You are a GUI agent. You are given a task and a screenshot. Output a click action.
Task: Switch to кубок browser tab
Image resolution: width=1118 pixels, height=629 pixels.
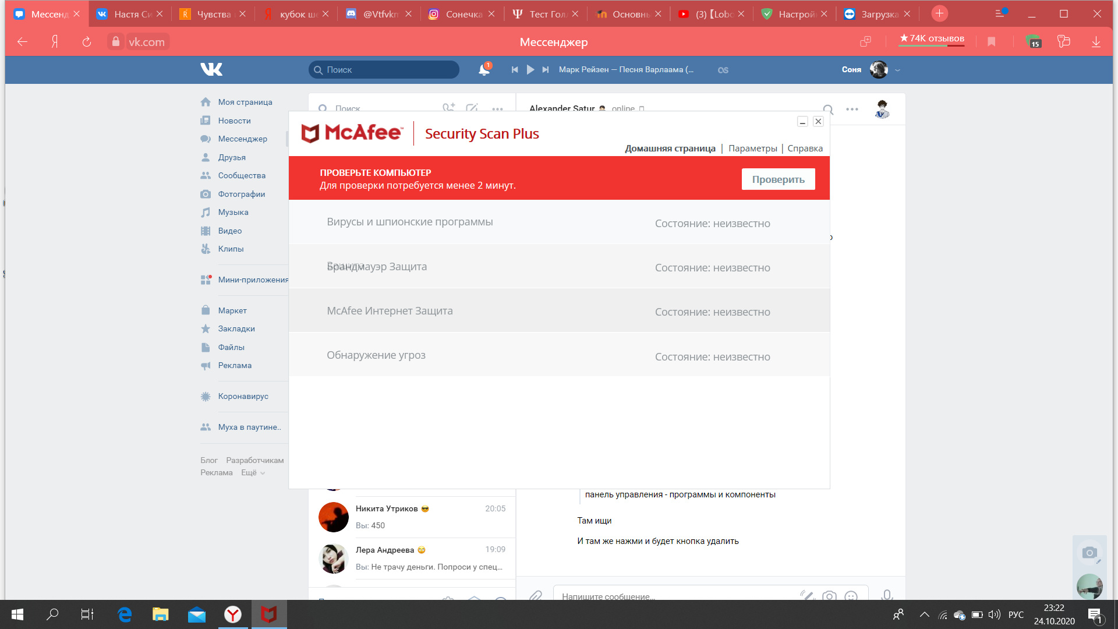(296, 14)
